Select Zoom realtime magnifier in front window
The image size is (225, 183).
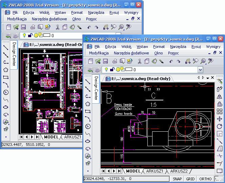tap(195, 61)
